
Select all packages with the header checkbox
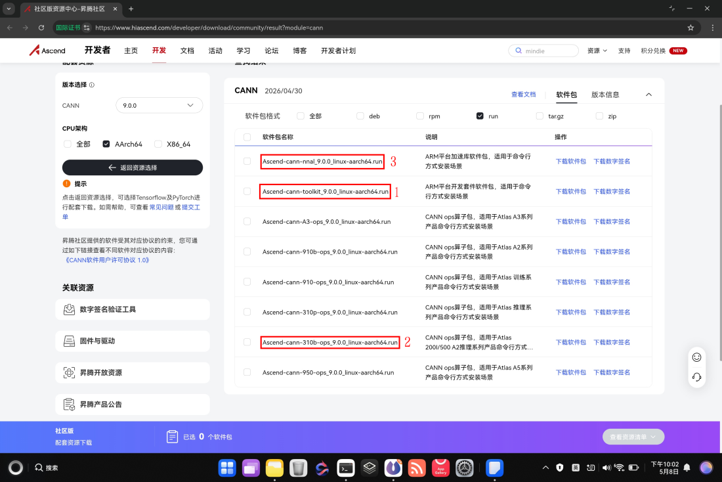pos(247,137)
